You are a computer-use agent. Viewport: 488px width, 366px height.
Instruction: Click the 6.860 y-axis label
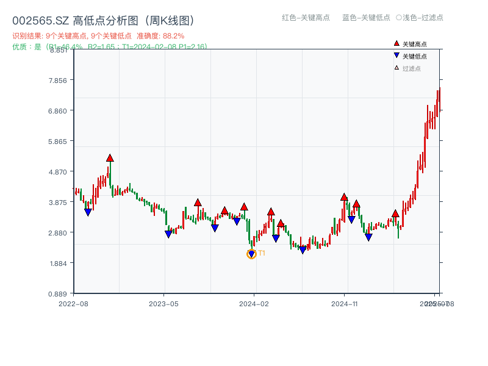(57, 111)
